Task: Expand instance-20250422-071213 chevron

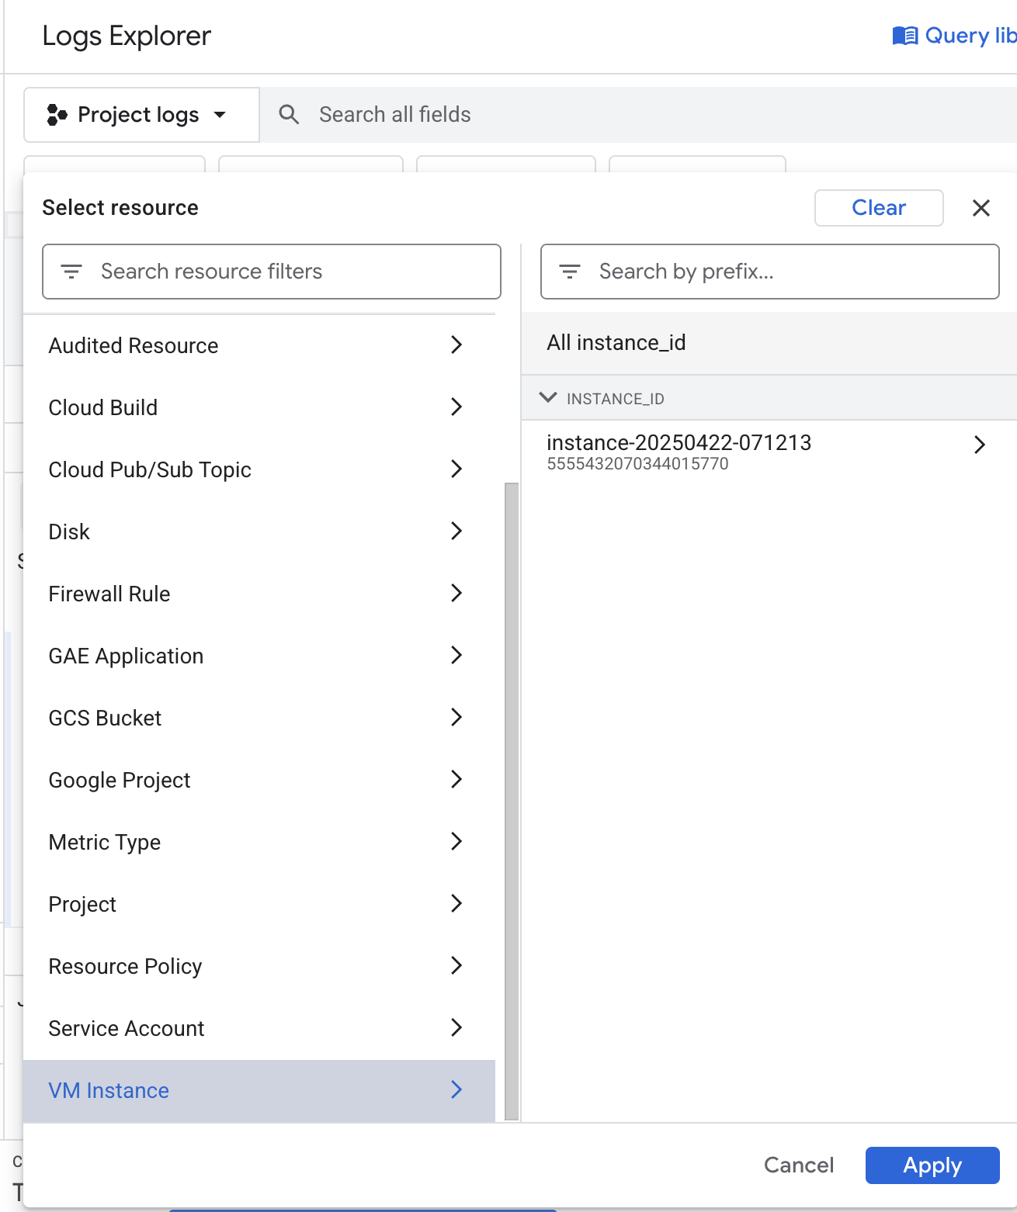Action: 980,445
